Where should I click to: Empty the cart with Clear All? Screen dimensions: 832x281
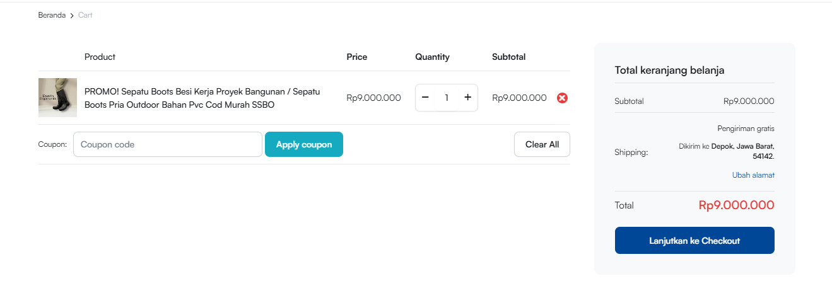[542, 144]
